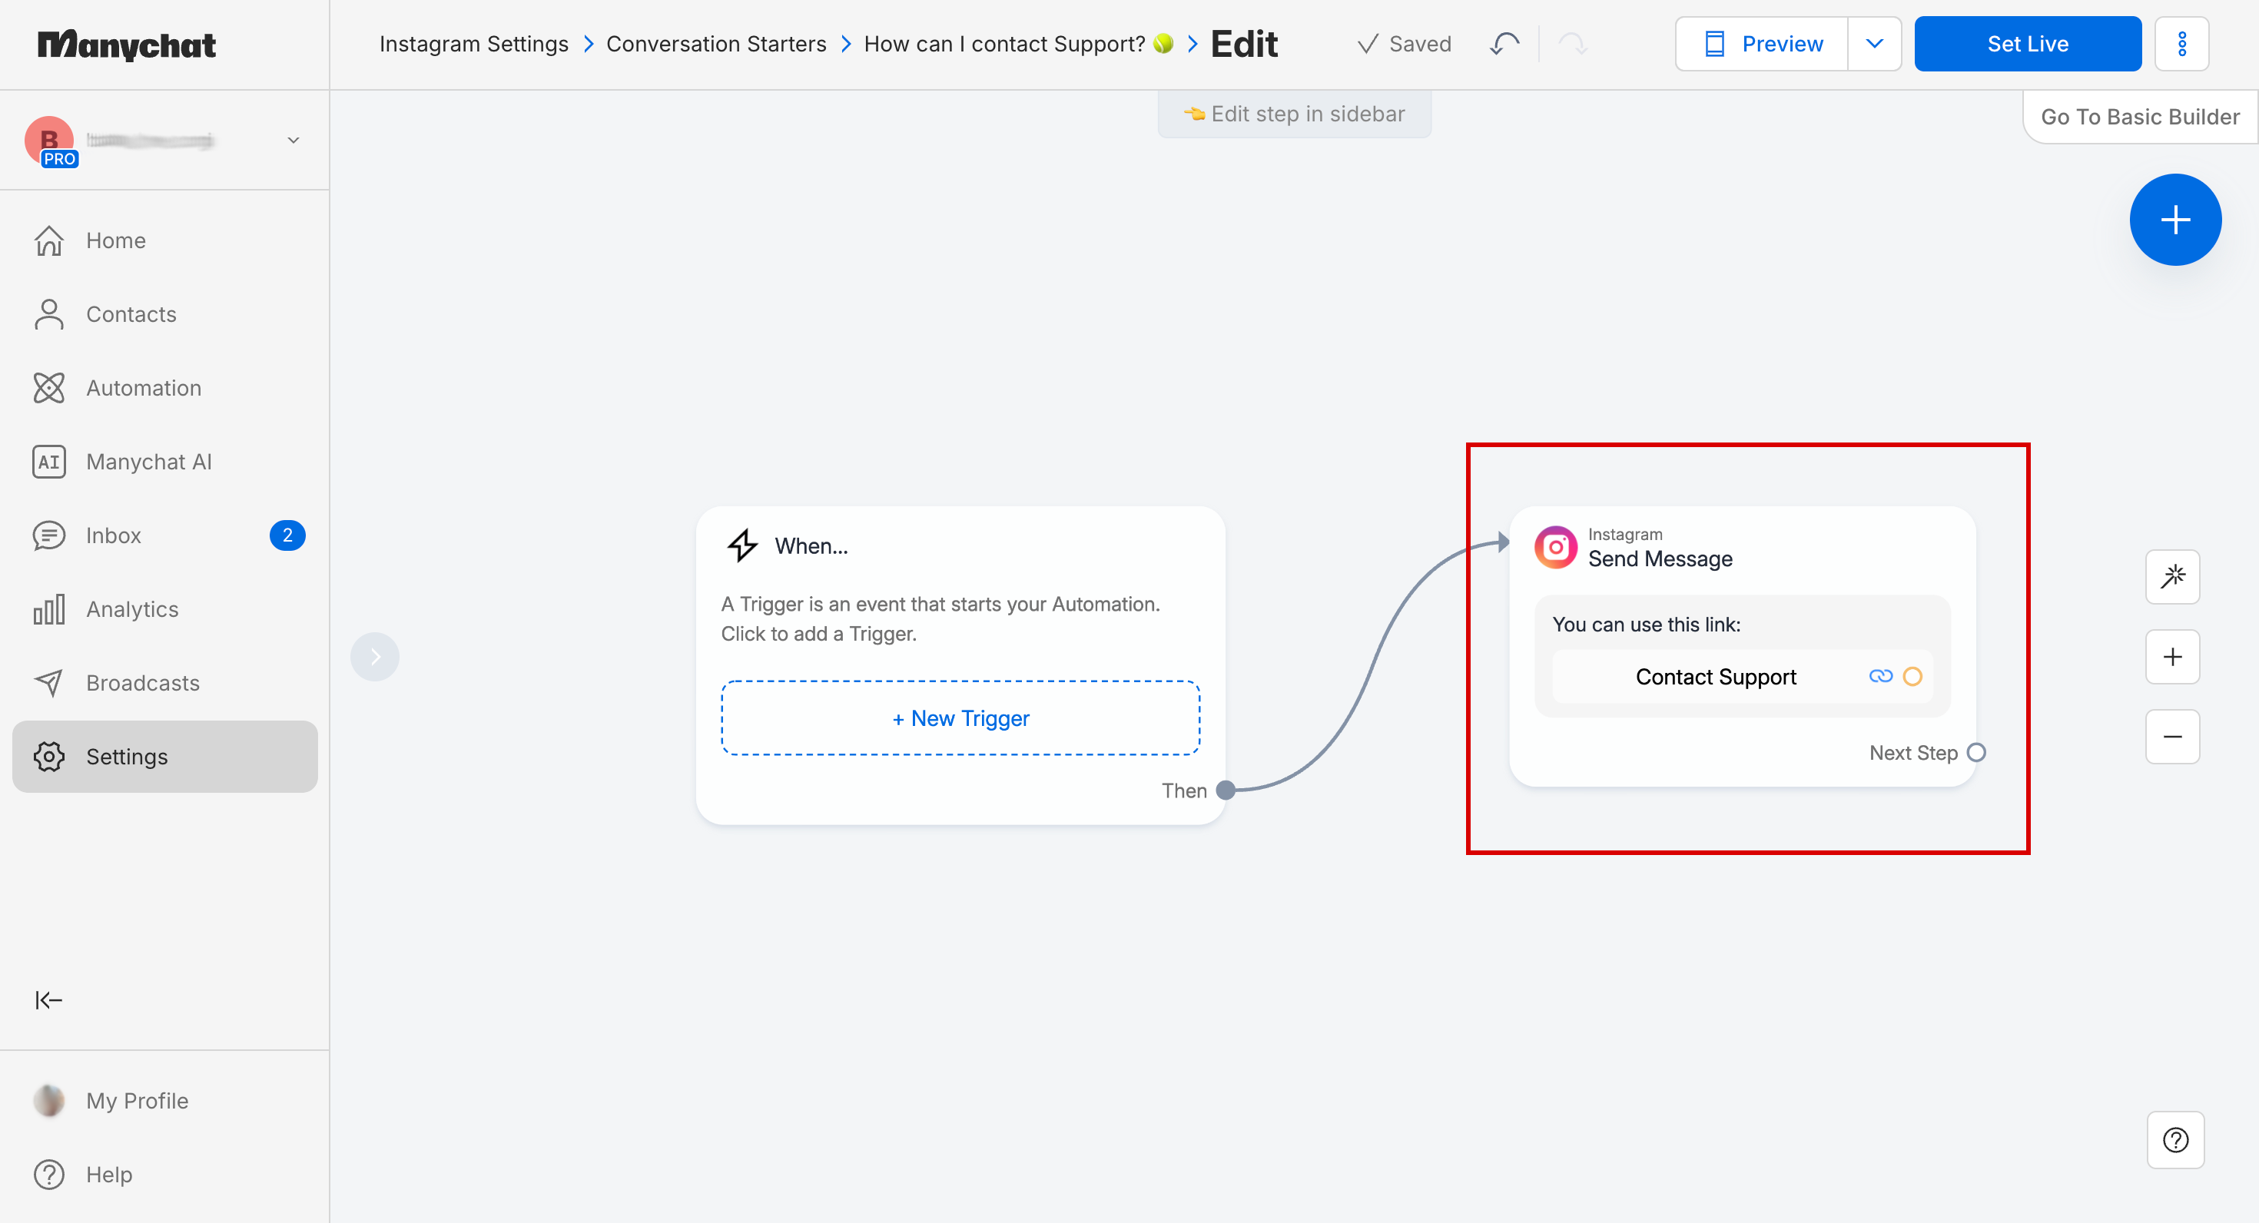Click the Next Step connector circle
This screenshot has width=2259, height=1223.
(x=1976, y=752)
